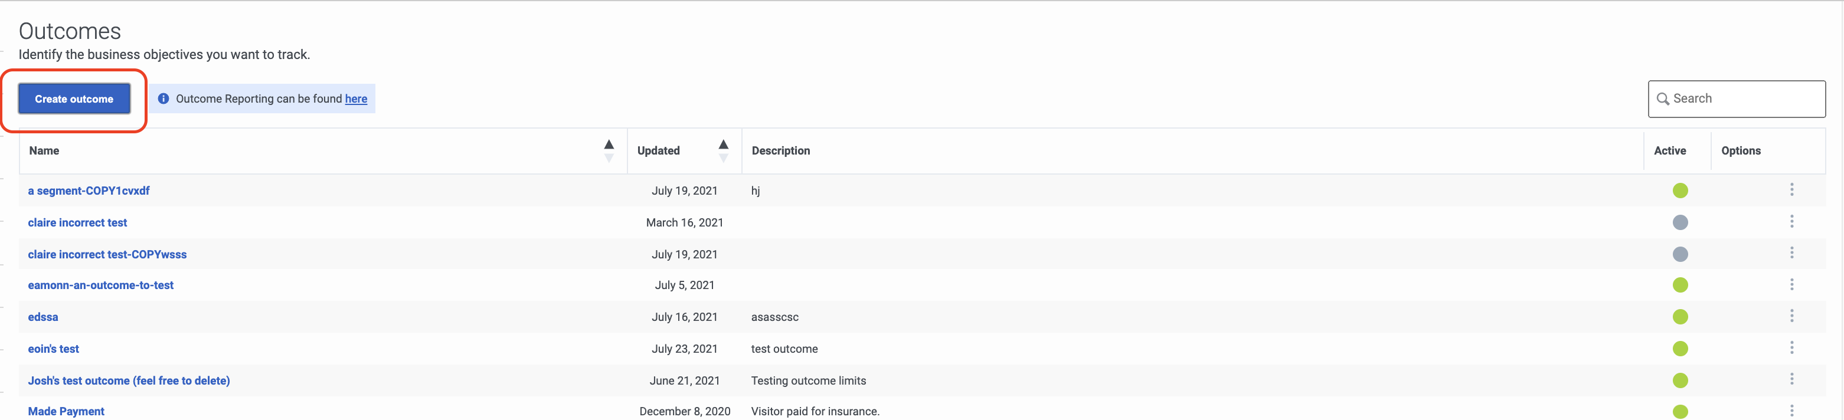Click the Description column header
1844x420 pixels.
click(x=781, y=150)
